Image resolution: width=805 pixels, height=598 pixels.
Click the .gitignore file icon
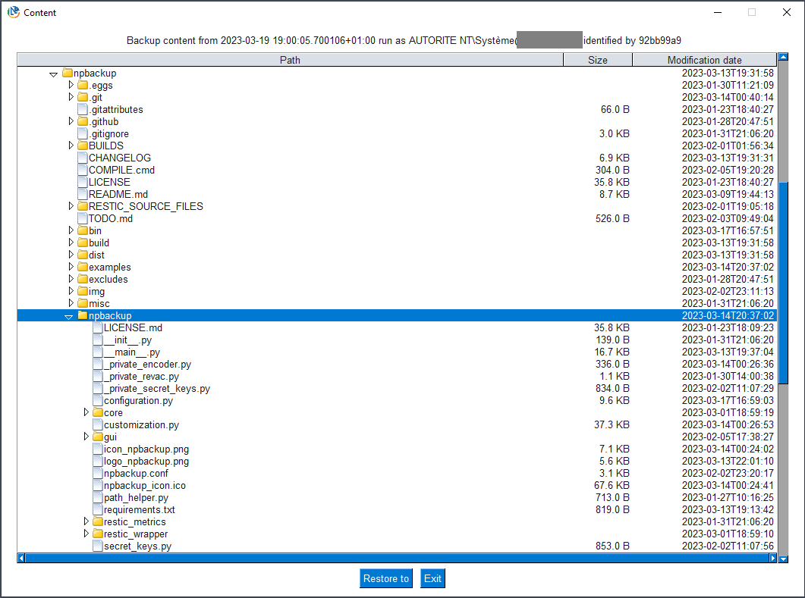(83, 133)
